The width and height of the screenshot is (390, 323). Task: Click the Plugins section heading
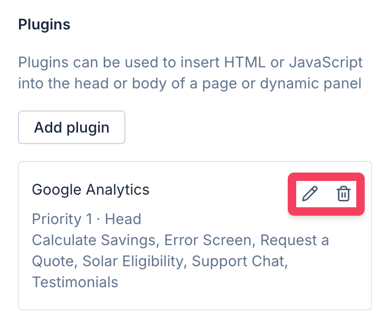point(44,24)
